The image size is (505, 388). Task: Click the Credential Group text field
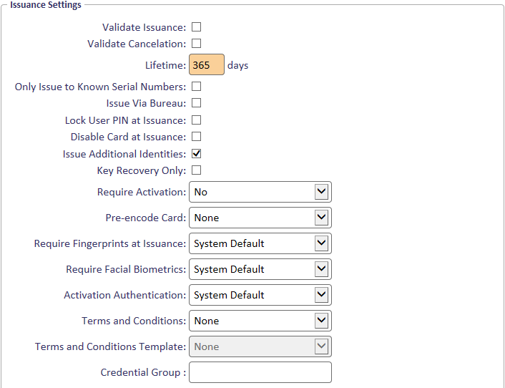[x=260, y=372]
